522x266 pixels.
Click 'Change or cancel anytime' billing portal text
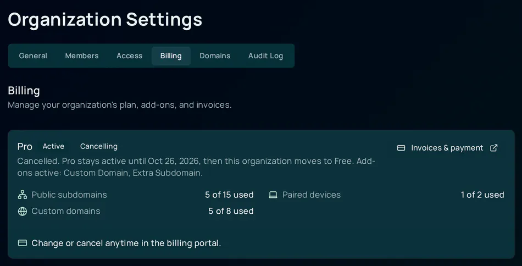pyautogui.click(x=126, y=243)
